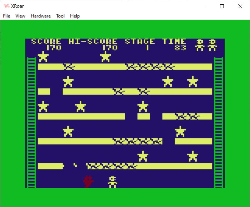Click the rightmost remaining-life figure icon
Image resolution: width=250 pixels, height=207 pixels.
pos(212,45)
